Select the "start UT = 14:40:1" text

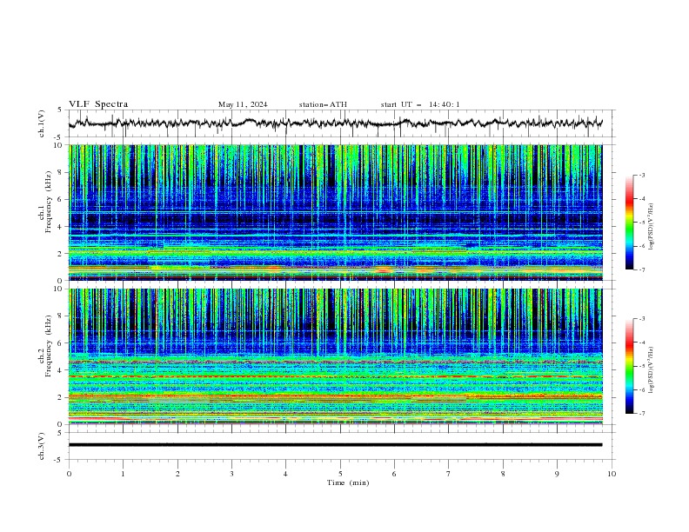(x=420, y=104)
